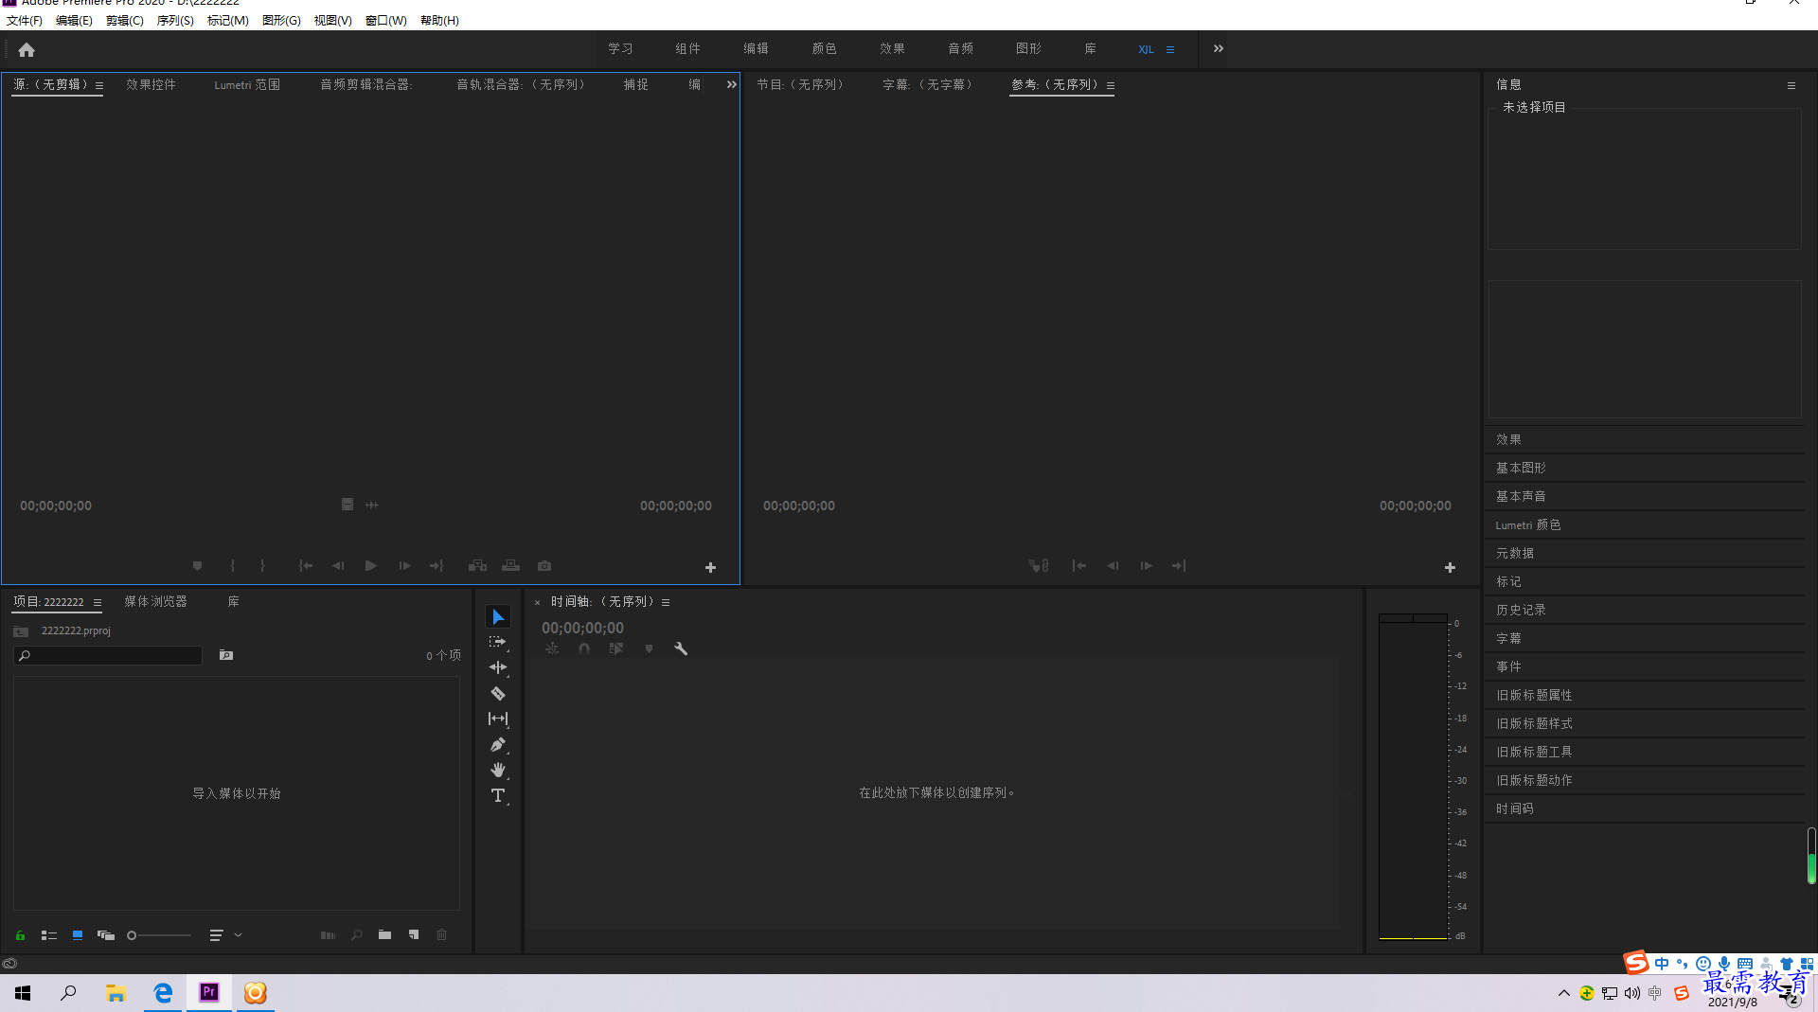Step forward one frame in reference monitor
Screen dimensions: 1818x1012
click(1146, 566)
